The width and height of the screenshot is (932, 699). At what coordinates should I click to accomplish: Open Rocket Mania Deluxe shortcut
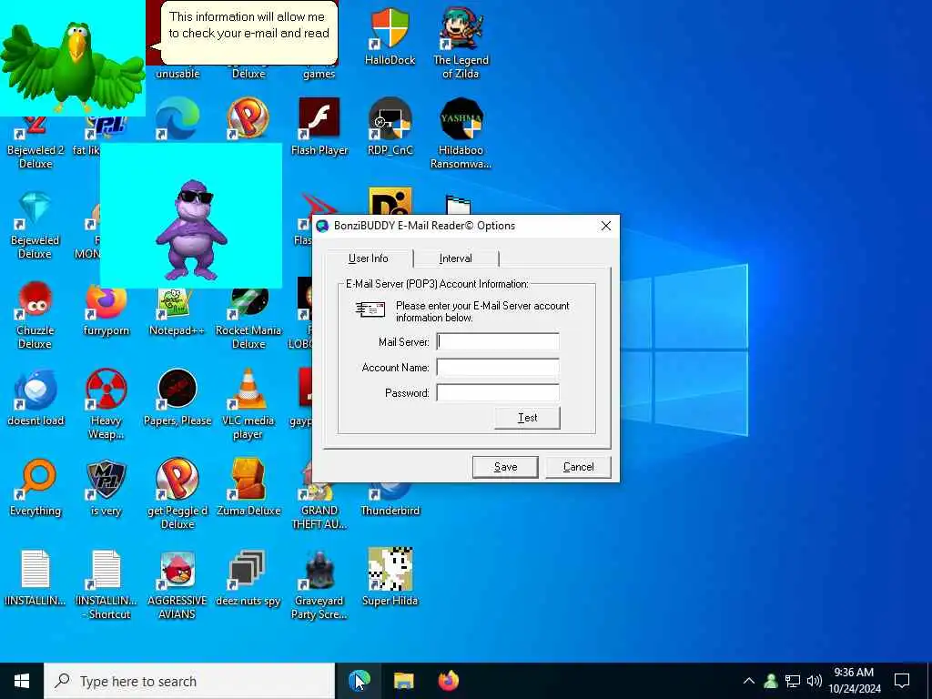point(248,318)
